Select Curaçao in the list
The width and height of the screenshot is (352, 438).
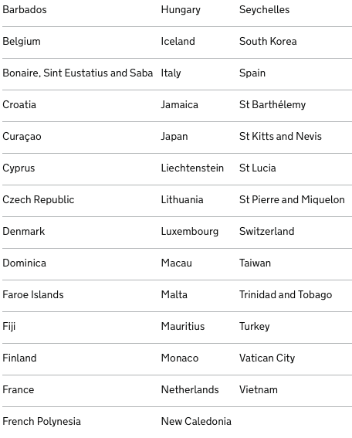22,137
